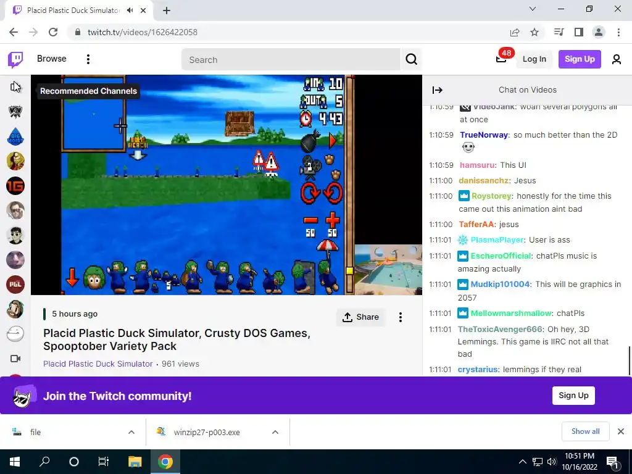This screenshot has height=474, width=632.
Task: Close the downloads bar
Action: [621, 431]
